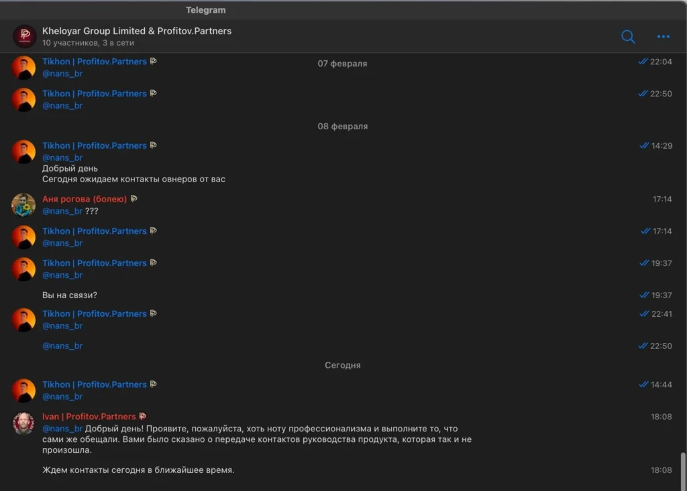The width and height of the screenshot is (687, 491).
Task: Select the message 'Ждем контакты сегодня в ближайшее время.'
Action: click(138, 470)
